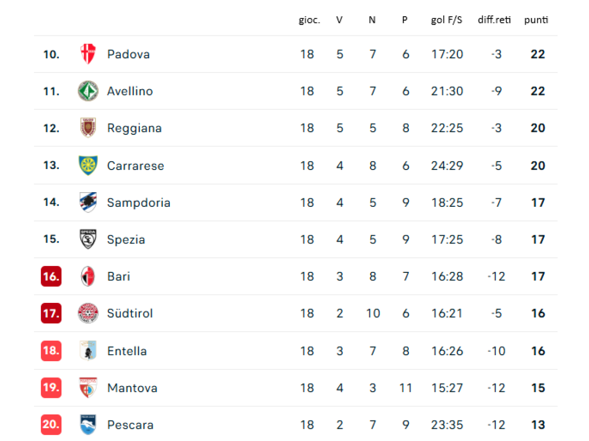Screen dimensions: 589x441
Task: Click the Mantova club logo
Action: pos(88,388)
